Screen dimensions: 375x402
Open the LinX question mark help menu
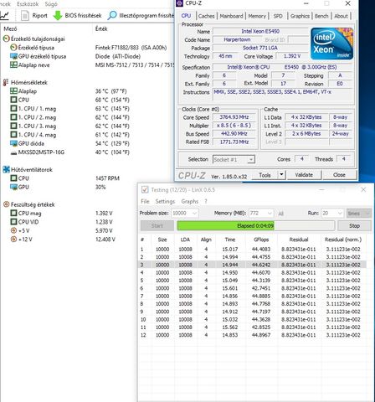tap(206, 201)
